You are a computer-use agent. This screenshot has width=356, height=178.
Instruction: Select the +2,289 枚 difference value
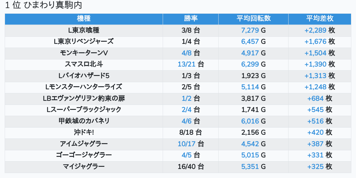coord(319,30)
